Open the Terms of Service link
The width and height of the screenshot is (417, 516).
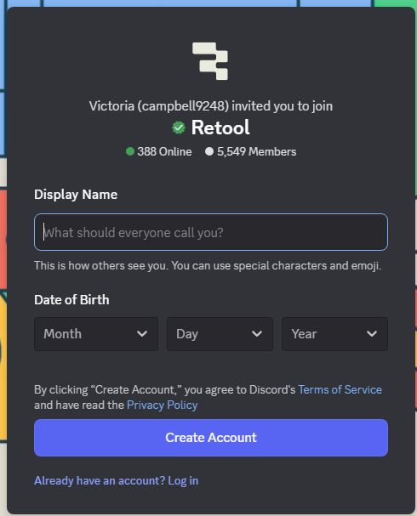pyautogui.click(x=340, y=389)
